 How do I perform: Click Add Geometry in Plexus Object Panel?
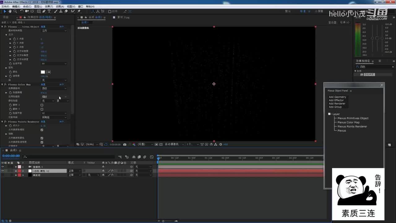click(337, 97)
